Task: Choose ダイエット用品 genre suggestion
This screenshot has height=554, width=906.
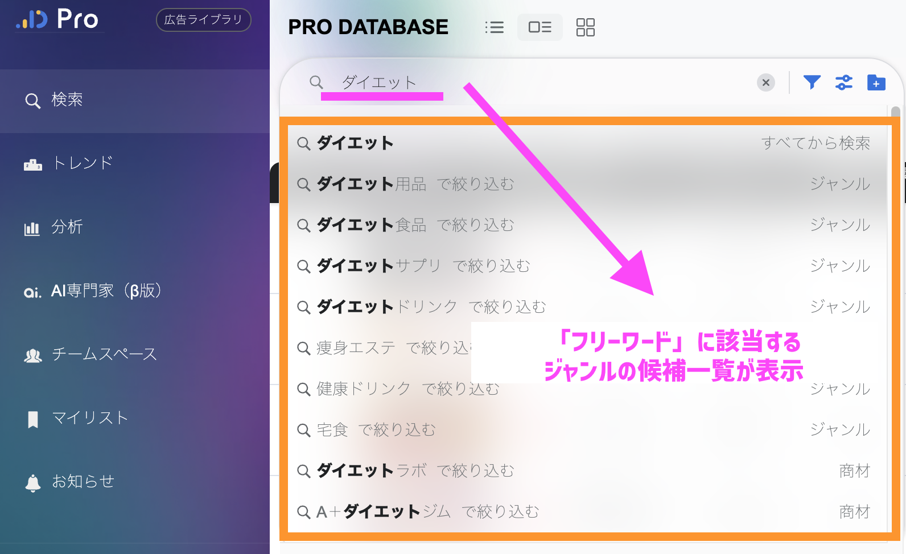Action: (x=415, y=184)
